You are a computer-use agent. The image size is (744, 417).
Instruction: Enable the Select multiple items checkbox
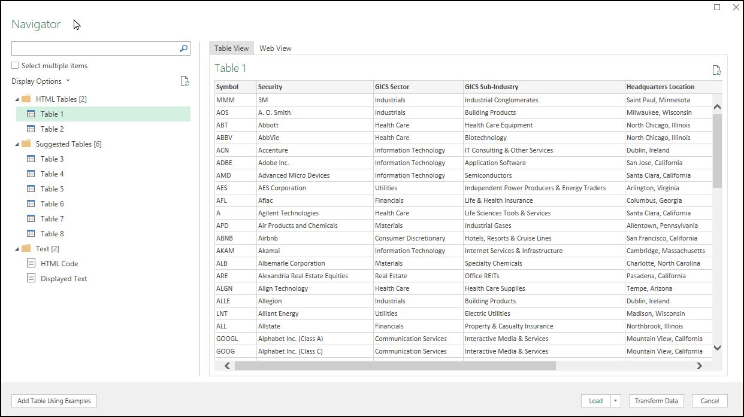14,65
